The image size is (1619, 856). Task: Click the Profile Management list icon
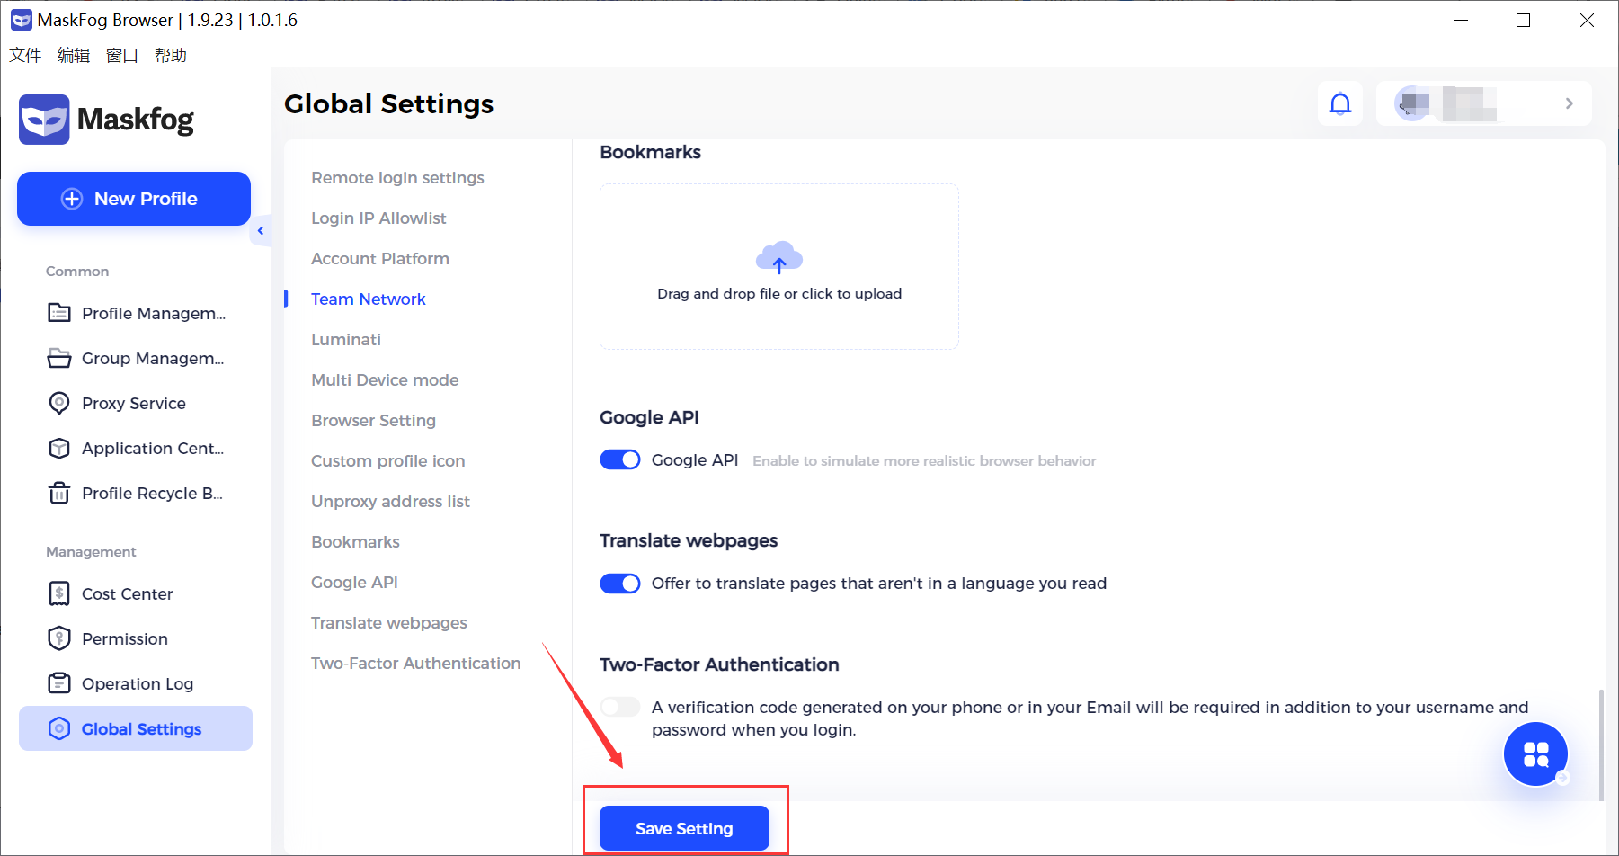59,313
